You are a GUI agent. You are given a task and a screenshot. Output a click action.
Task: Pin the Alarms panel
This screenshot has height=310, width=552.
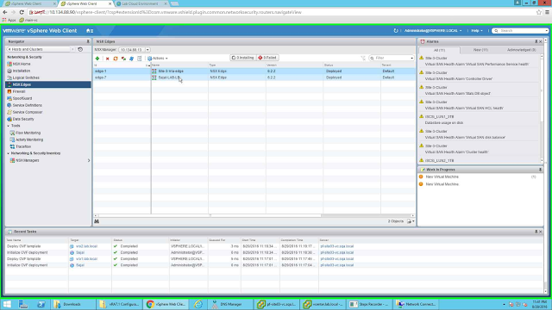coord(536,41)
